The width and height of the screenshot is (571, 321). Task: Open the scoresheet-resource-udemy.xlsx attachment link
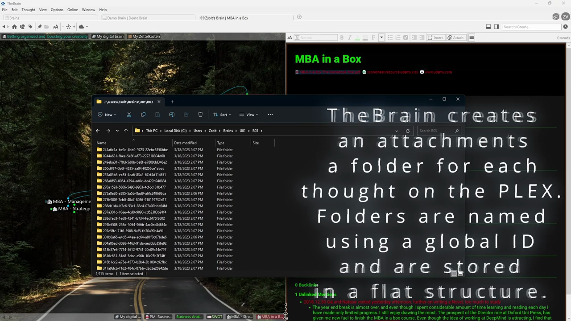tap(390, 72)
